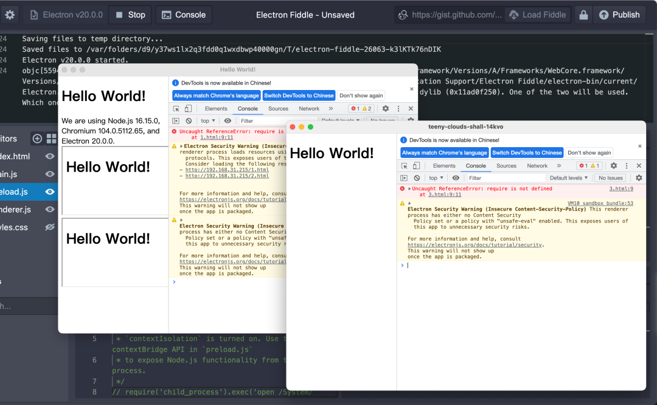Open Elements tab in teeny-clouds DevTools

tap(444, 166)
